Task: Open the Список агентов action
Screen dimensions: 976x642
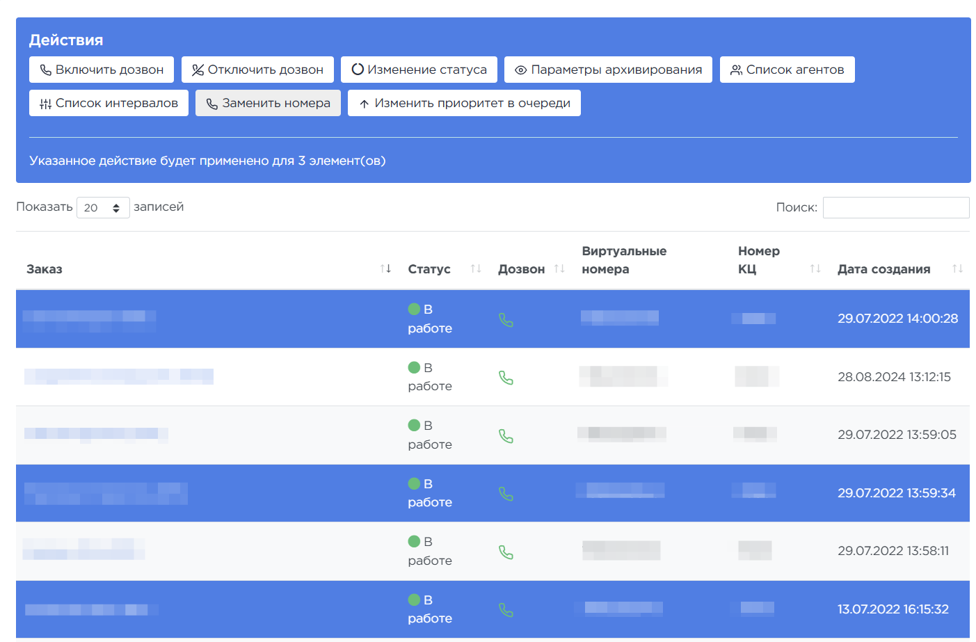Action: [787, 70]
